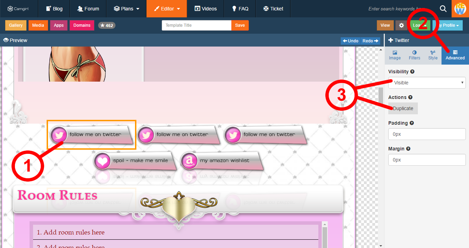Screen dimensions: 469x248
Task: Click the magnifying glass search icon
Action: click(x=443, y=9)
